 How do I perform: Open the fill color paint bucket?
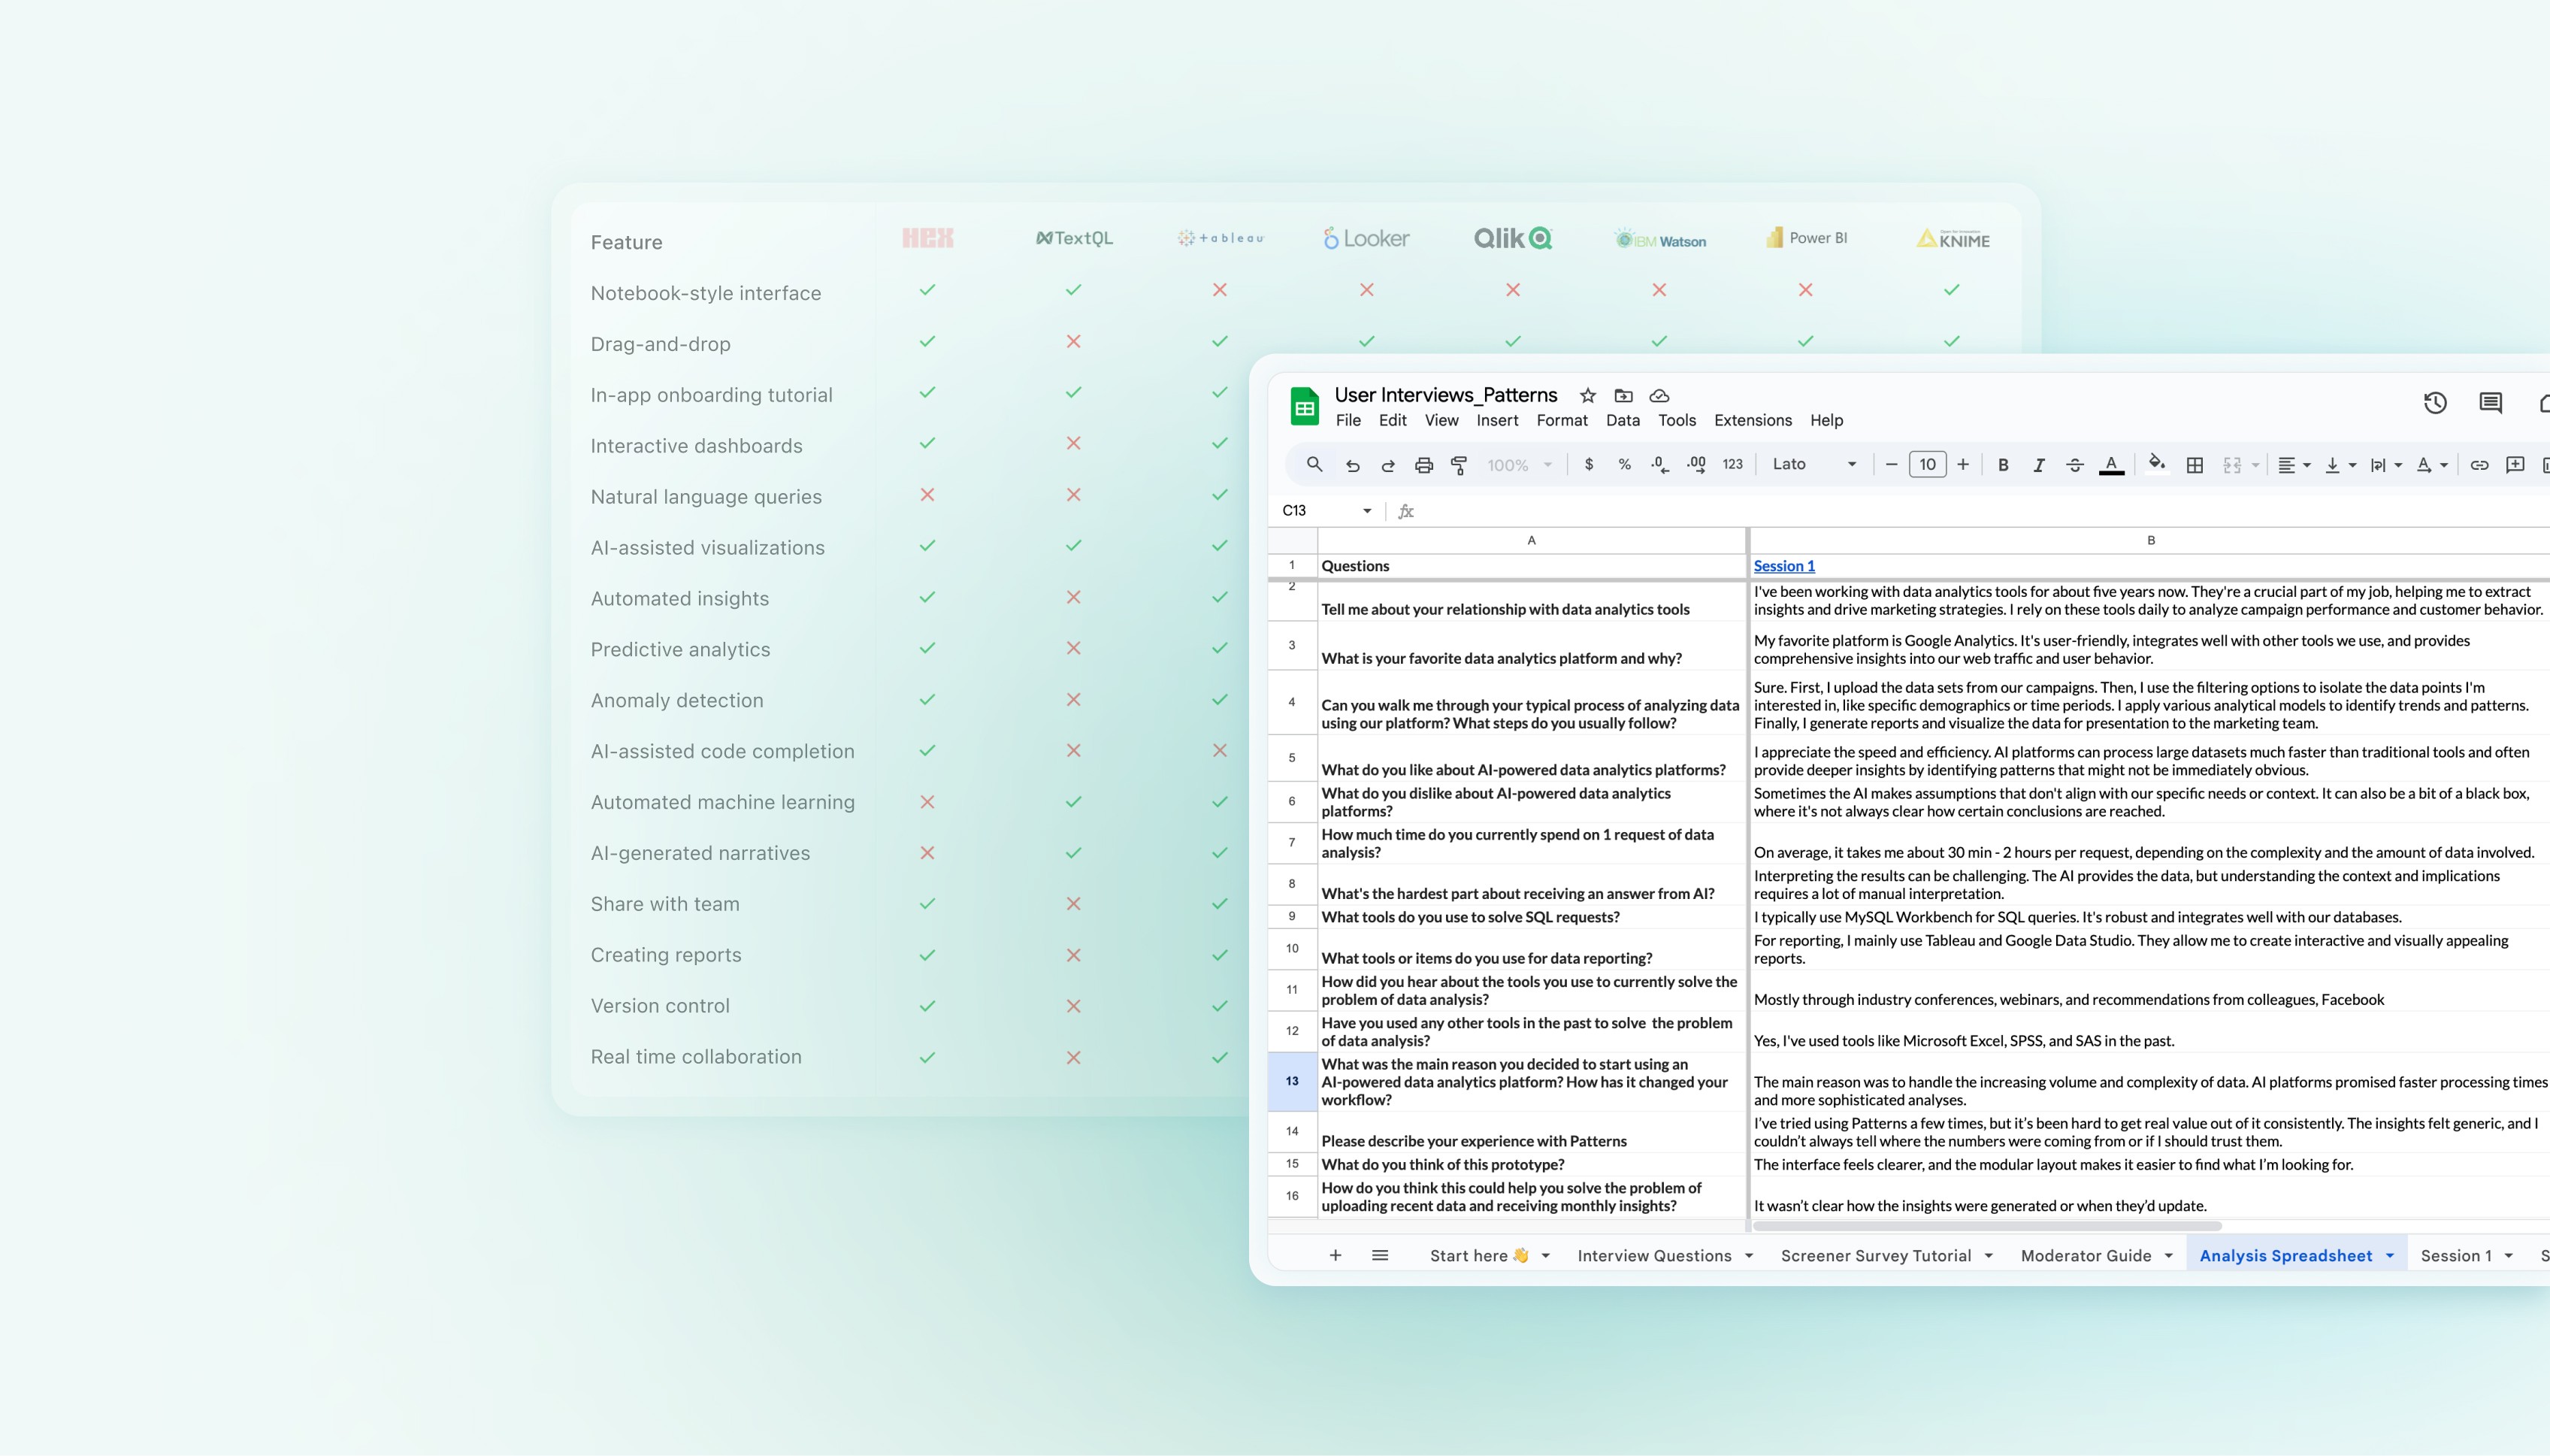pos(2156,463)
